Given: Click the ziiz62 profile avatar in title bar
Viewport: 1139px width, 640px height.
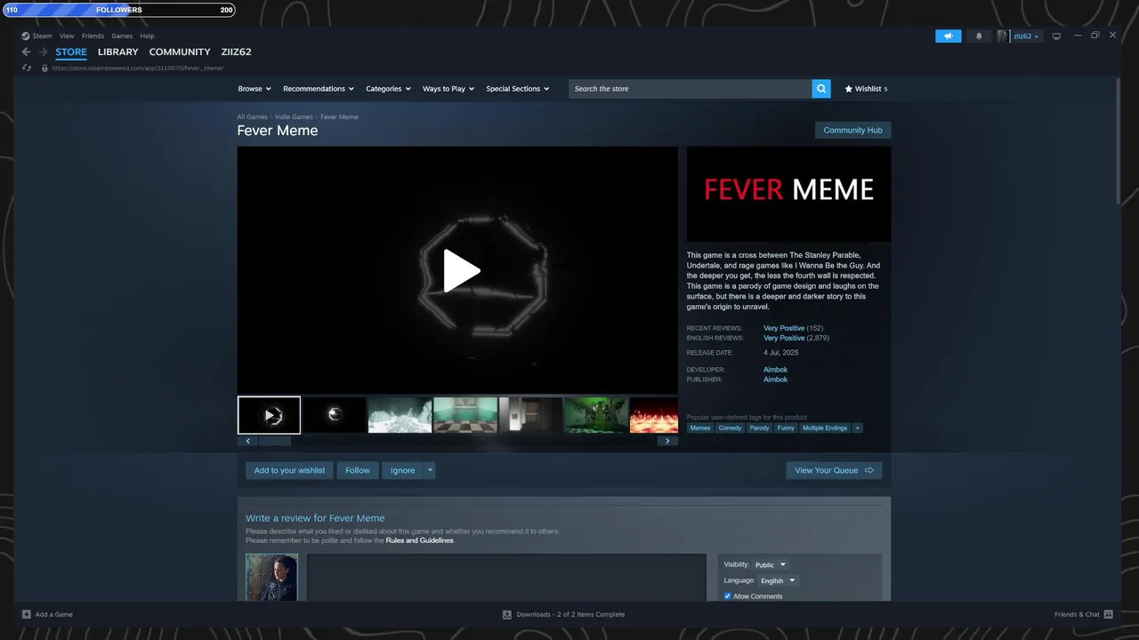Looking at the screenshot, I should [1003, 36].
